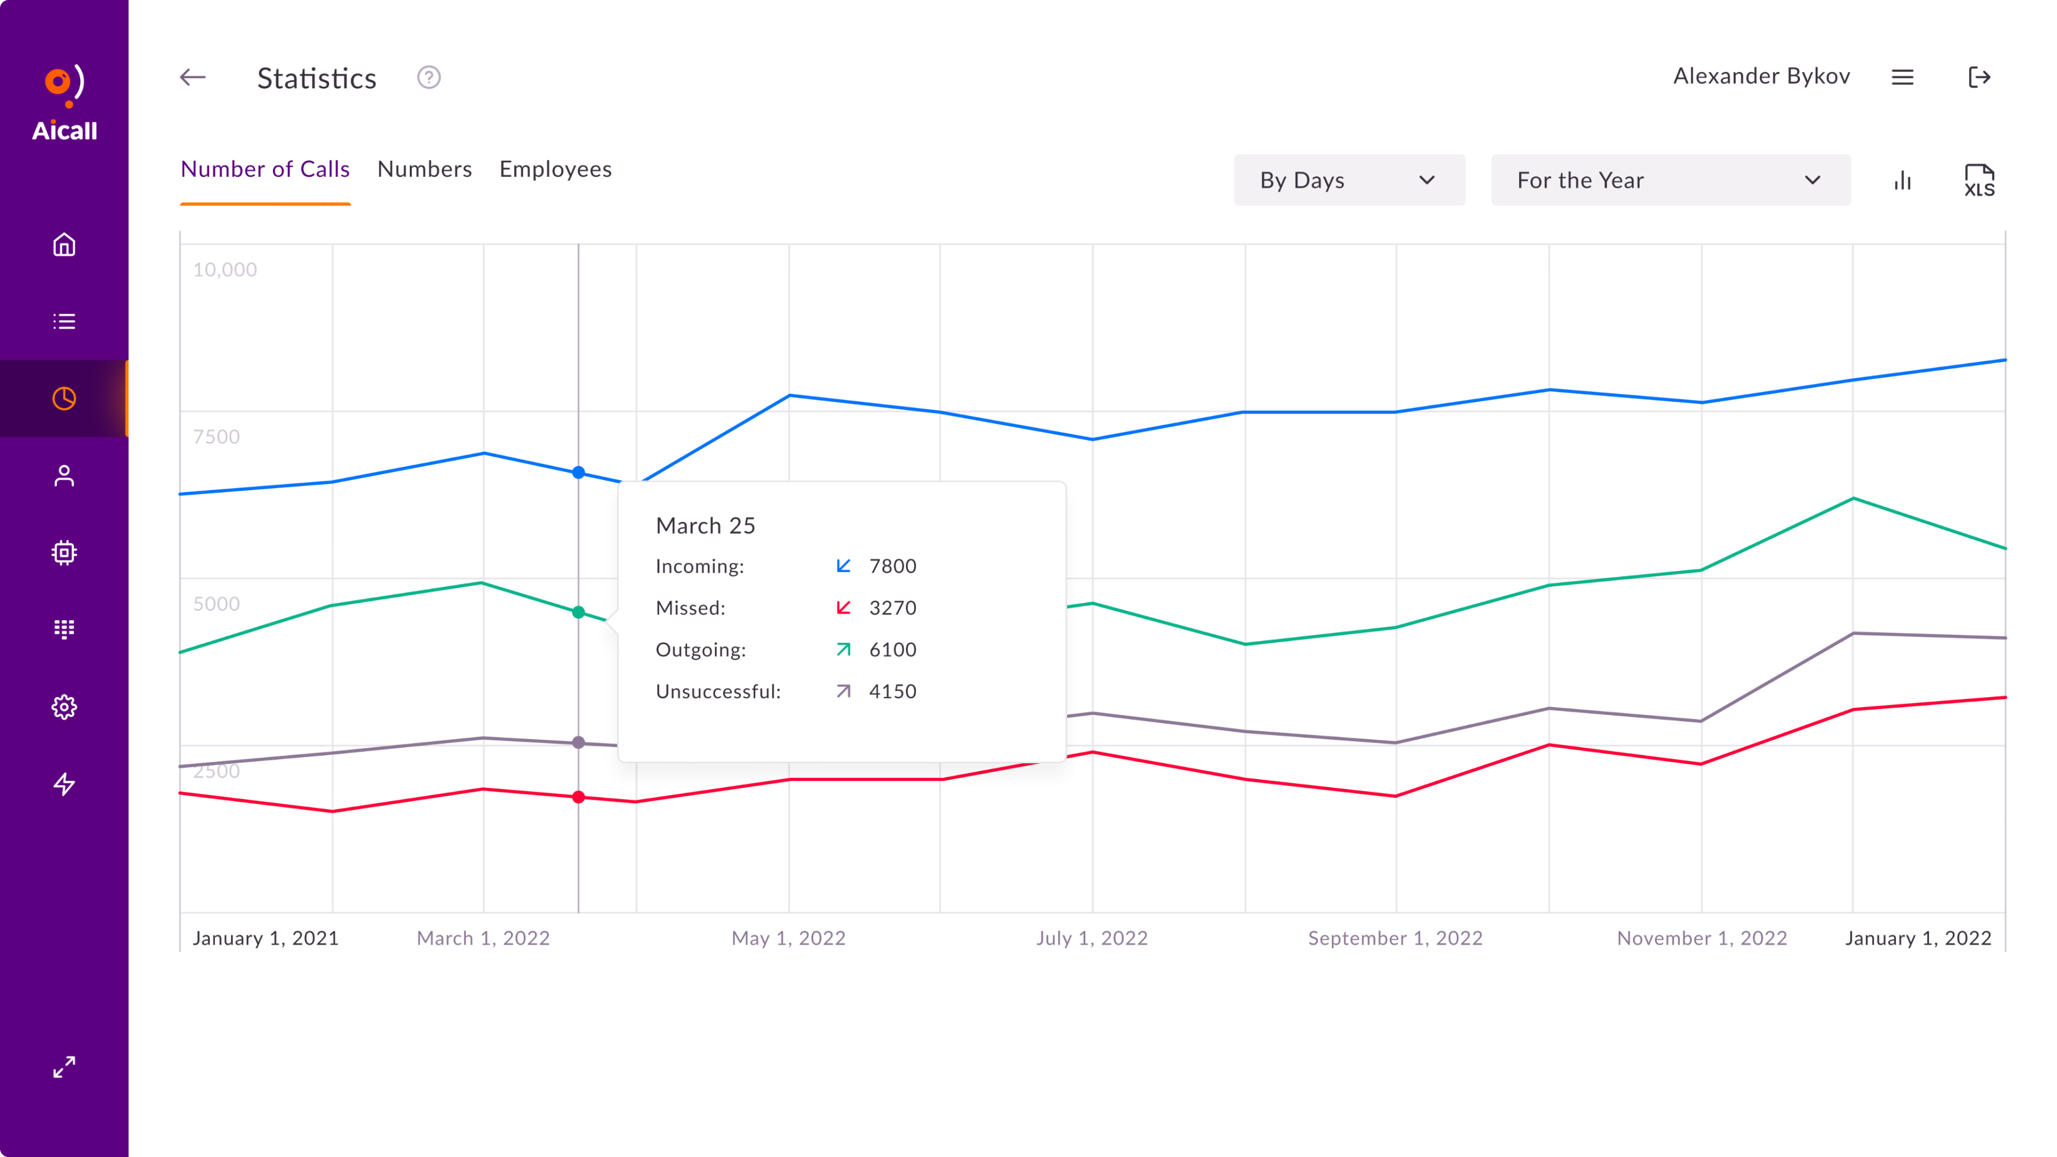Open the settings gear in sidebar

64,707
